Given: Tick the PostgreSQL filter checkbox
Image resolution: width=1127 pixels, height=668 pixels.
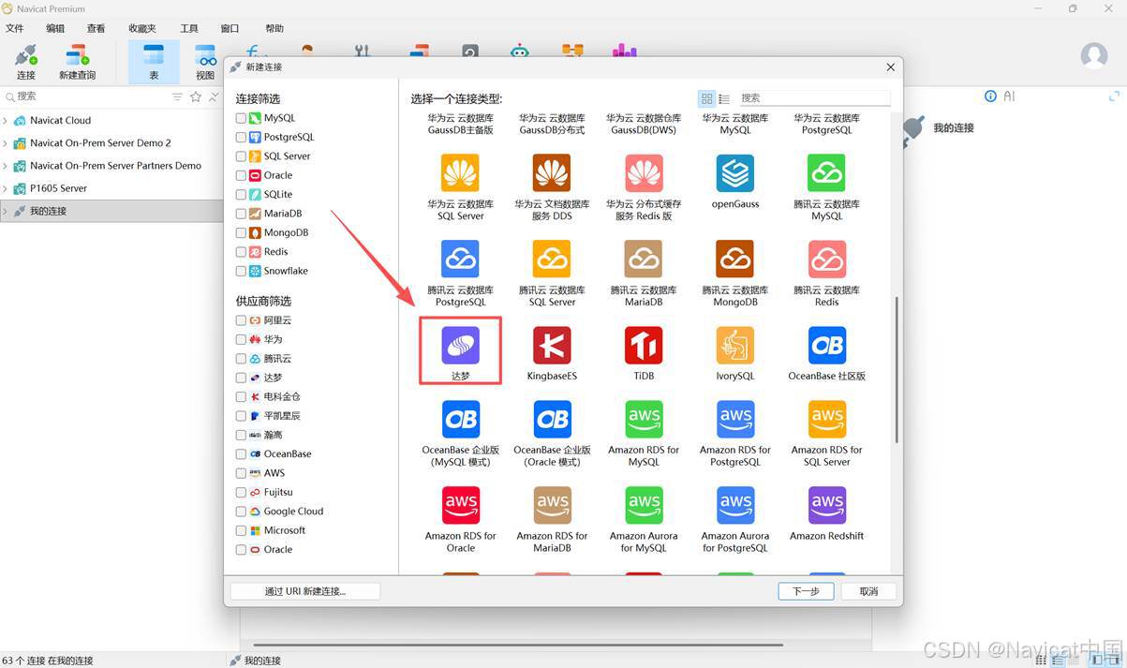Looking at the screenshot, I should (x=241, y=137).
